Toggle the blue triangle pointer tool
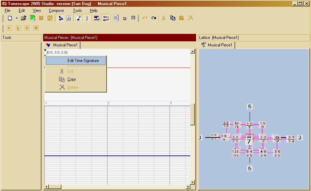Screen dimensions: 311x191 (x=60, y=18)
